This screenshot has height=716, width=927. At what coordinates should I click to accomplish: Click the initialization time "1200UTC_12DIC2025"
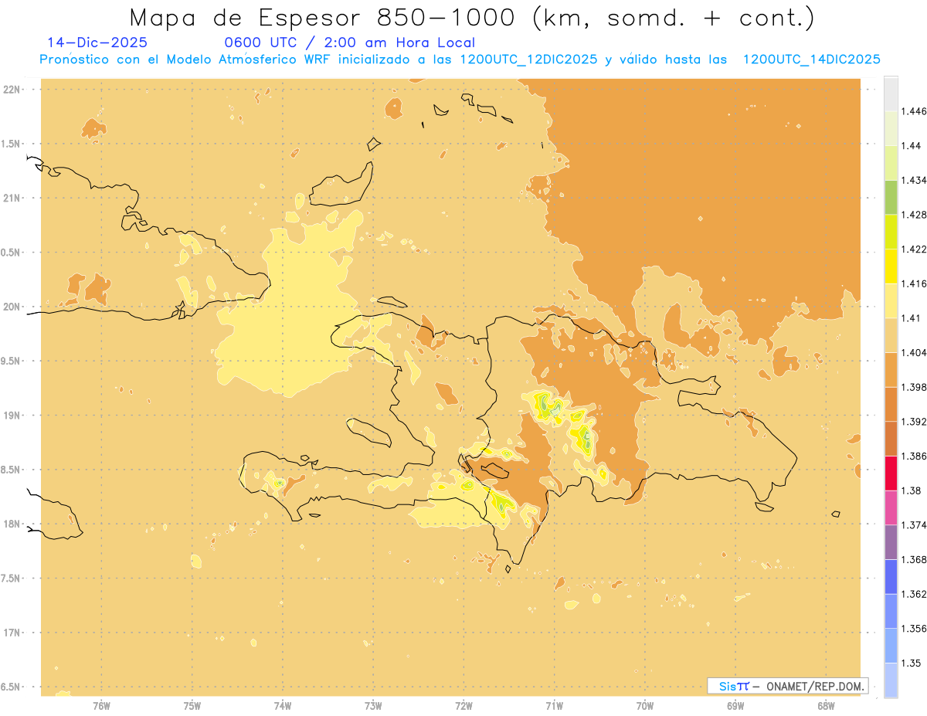click(528, 59)
